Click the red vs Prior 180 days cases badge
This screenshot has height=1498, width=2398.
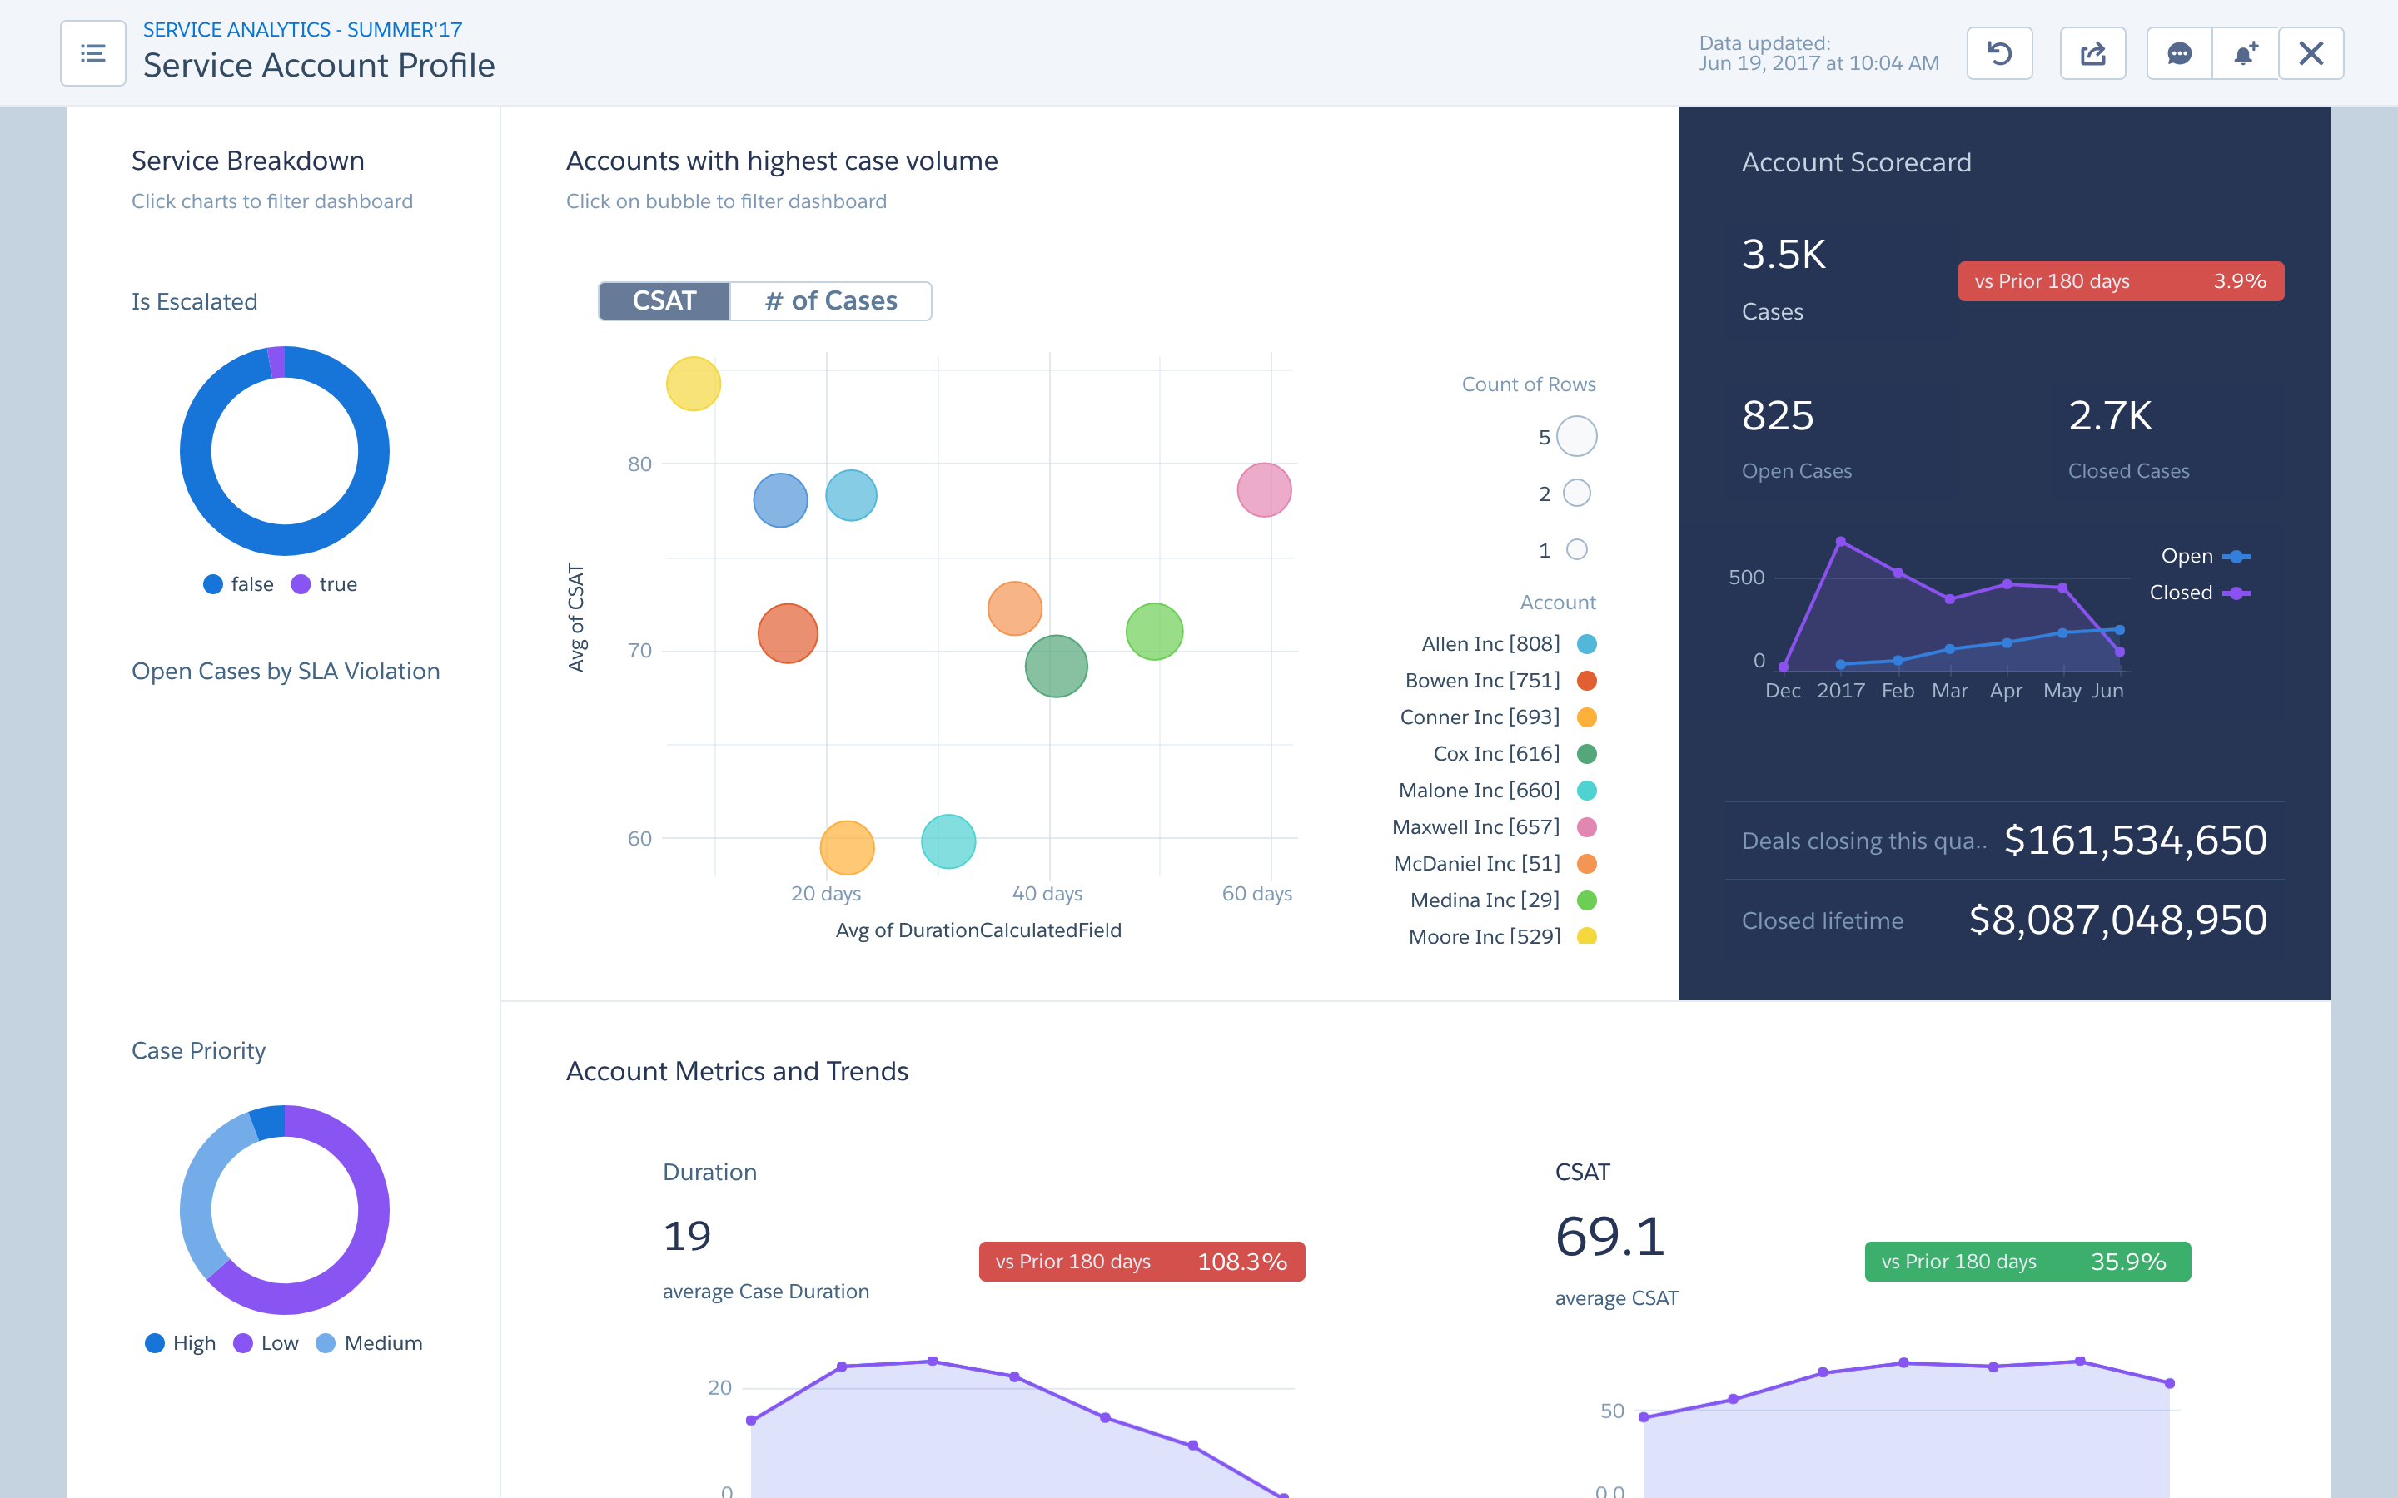coord(2120,281)
